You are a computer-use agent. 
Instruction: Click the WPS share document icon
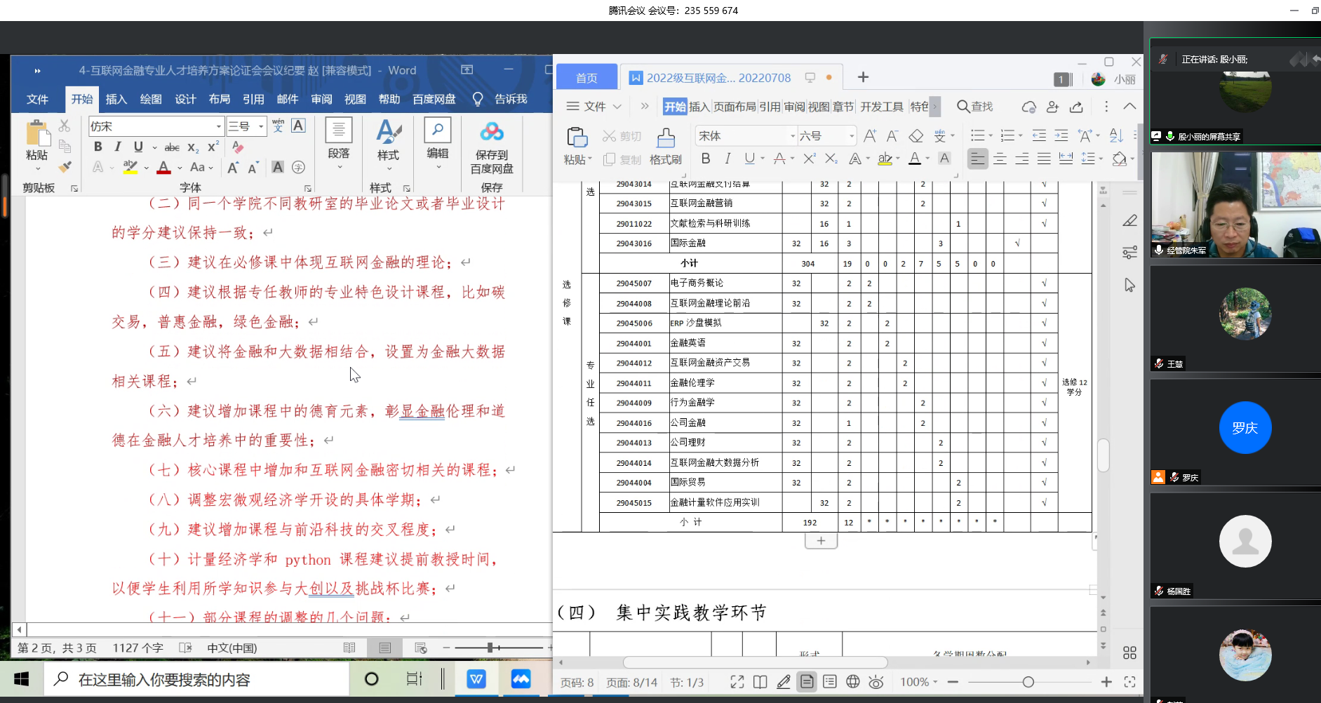pyautogui.click(x=1076, y=107)
